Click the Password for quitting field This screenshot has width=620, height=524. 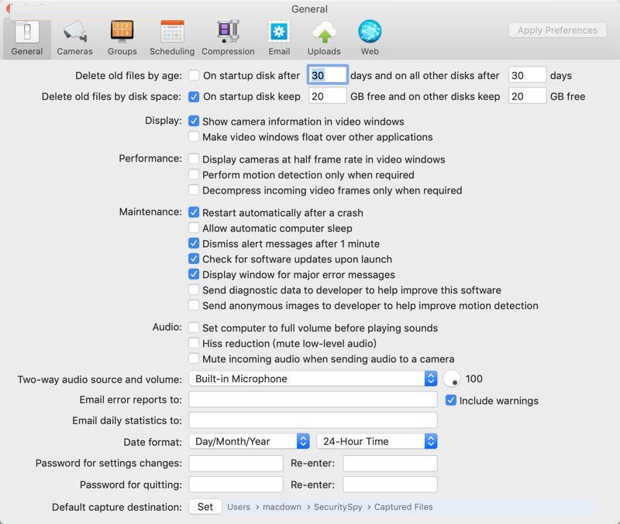pos(236,484)
